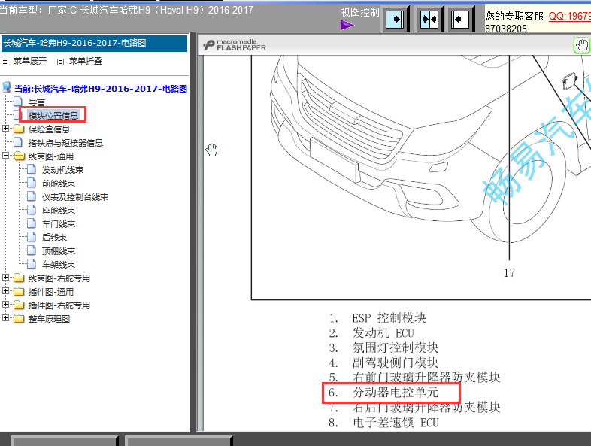Click the first taskbar button at the bottom

64,441
